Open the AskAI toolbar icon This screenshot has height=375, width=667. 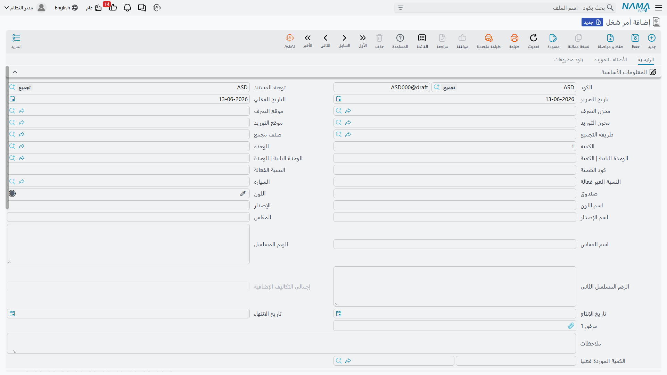(x=290, y=38)
